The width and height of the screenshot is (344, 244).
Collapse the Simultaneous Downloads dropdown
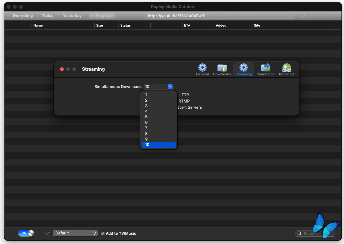pos(170,87)
